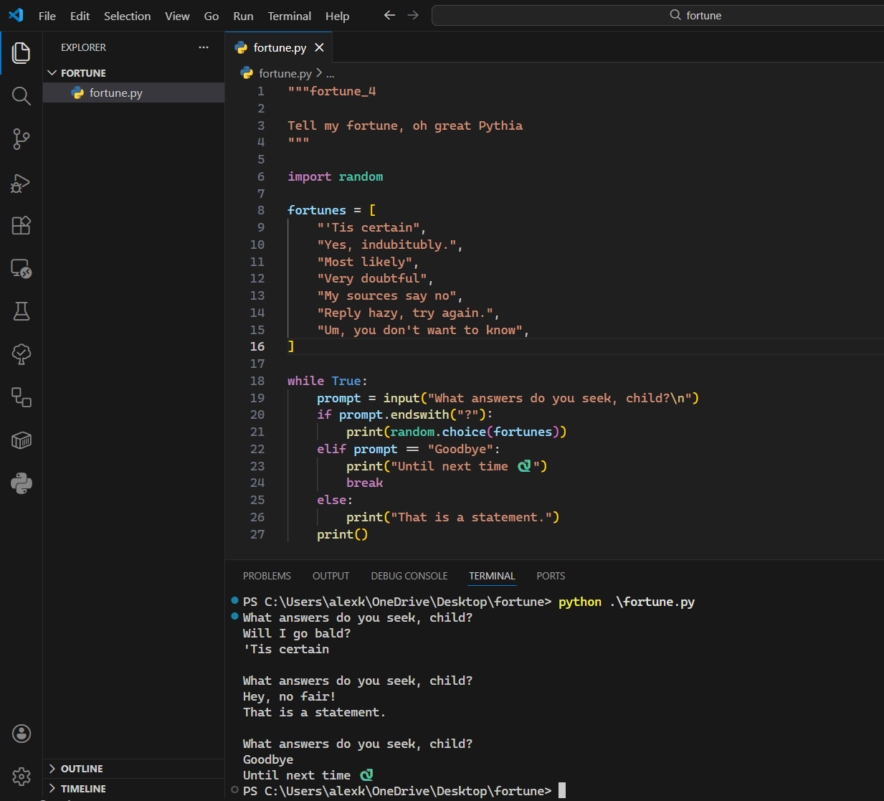Open the Run menu

pyautogui.click(x=242, y=16)
